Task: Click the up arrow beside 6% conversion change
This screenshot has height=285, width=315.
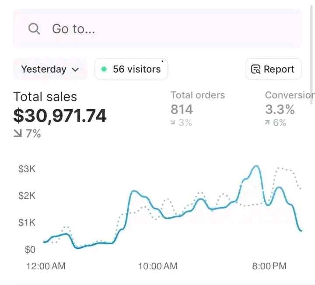Action: [x=267, y=123]
